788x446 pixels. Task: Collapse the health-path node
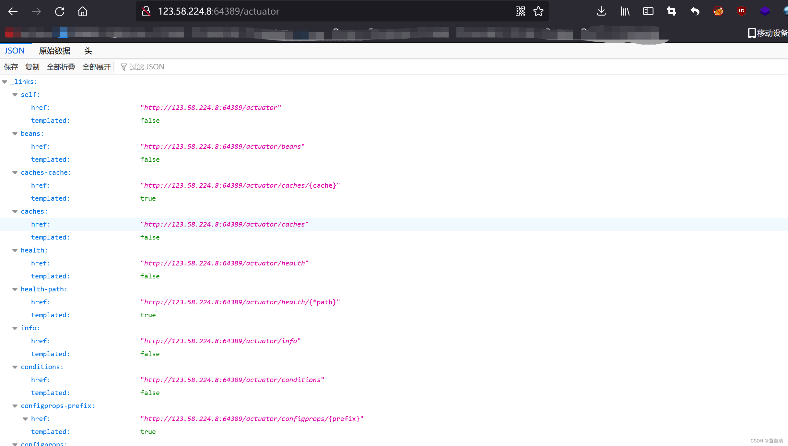pyautogui.click(x=15, y=289)
